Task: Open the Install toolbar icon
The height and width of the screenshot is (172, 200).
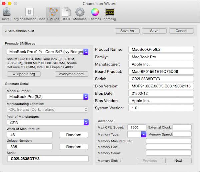Action: pyautogui.click(x=7, y=14)
